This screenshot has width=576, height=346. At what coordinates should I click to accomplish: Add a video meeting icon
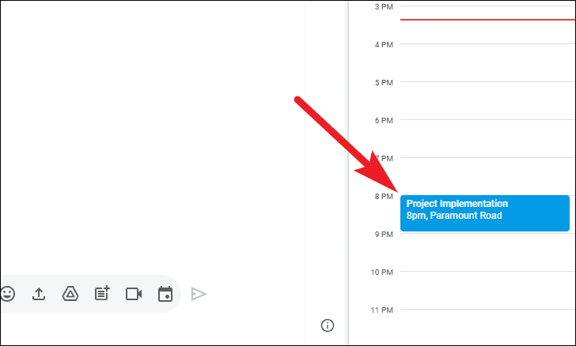pyautogui.click(x=134, y=294)
